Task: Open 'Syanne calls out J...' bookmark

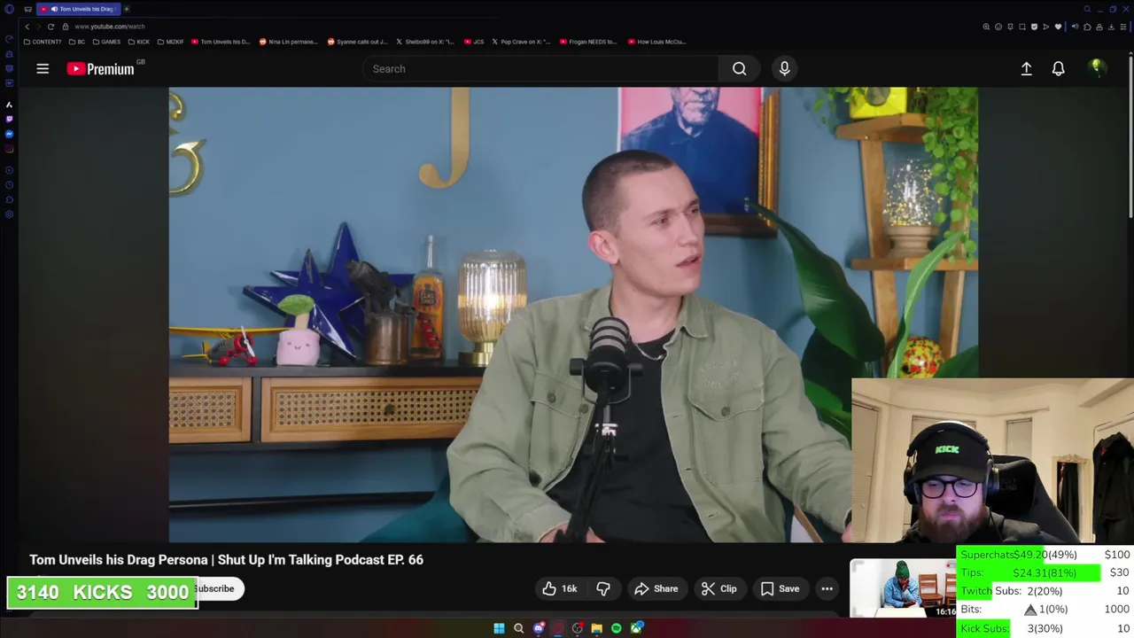Action: (x=357, y=42)
